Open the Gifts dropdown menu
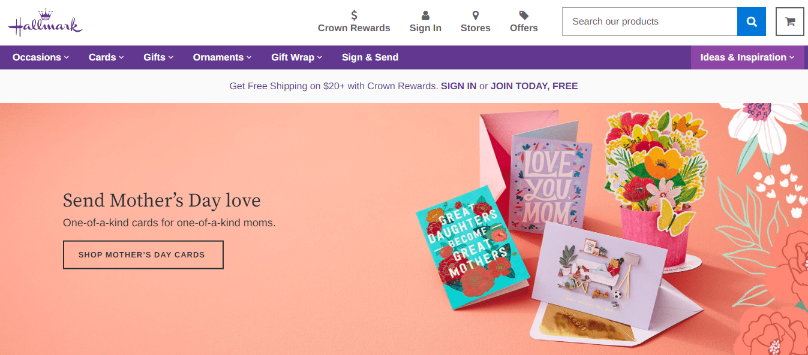This screenshot has width=808, height=355. click(158, 57)
